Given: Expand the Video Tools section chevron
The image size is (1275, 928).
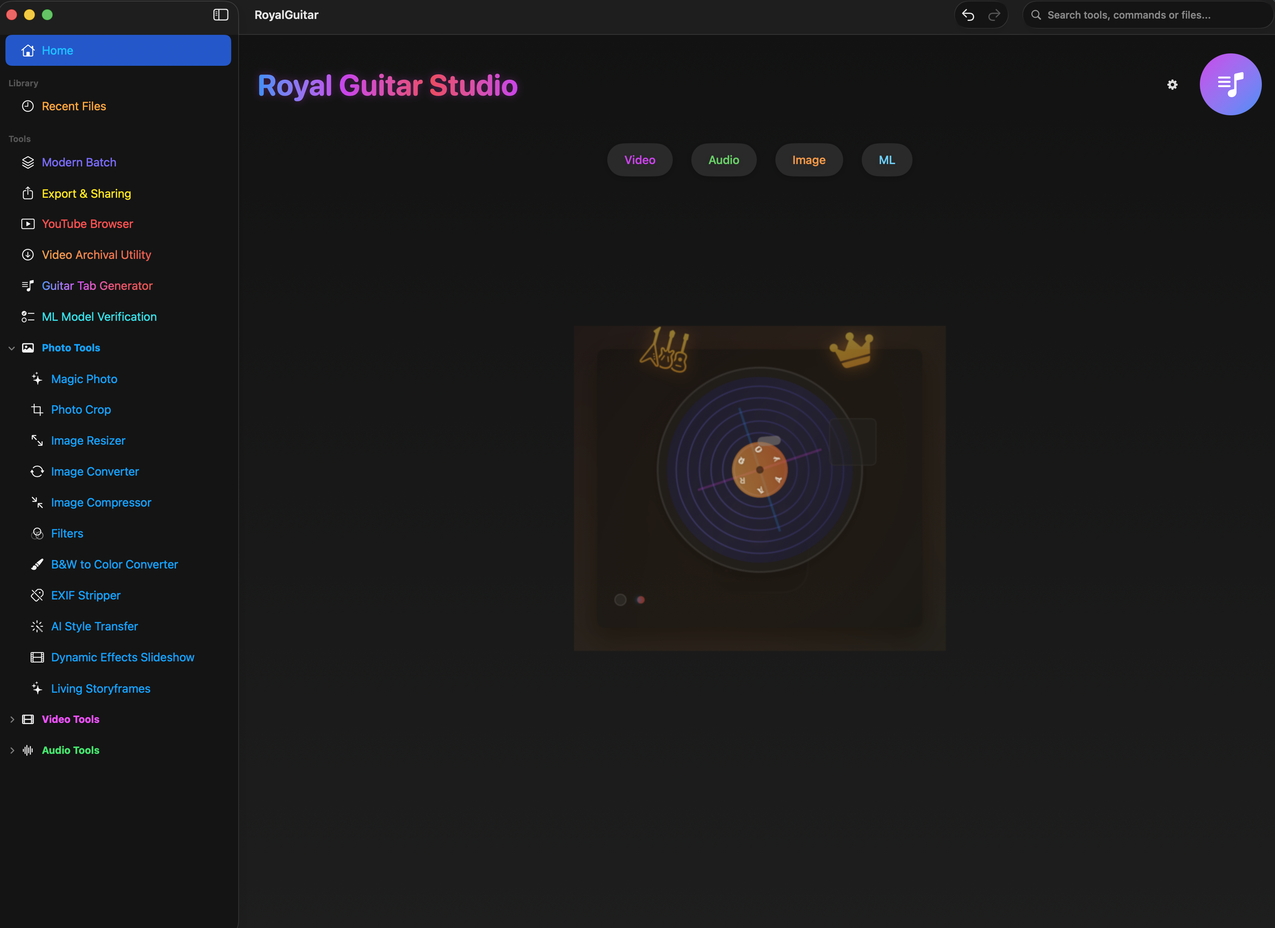Looking at the screenshot, I should click(12, 719).
